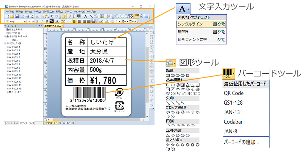Click the Open folder icon

point(12,16)
